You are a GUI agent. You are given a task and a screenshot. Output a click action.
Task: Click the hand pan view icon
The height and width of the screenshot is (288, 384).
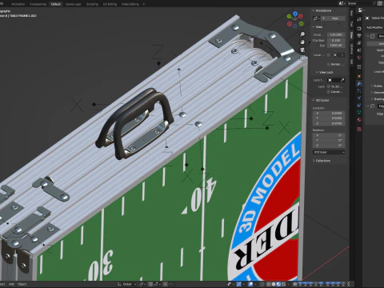[x=302, y=42]
